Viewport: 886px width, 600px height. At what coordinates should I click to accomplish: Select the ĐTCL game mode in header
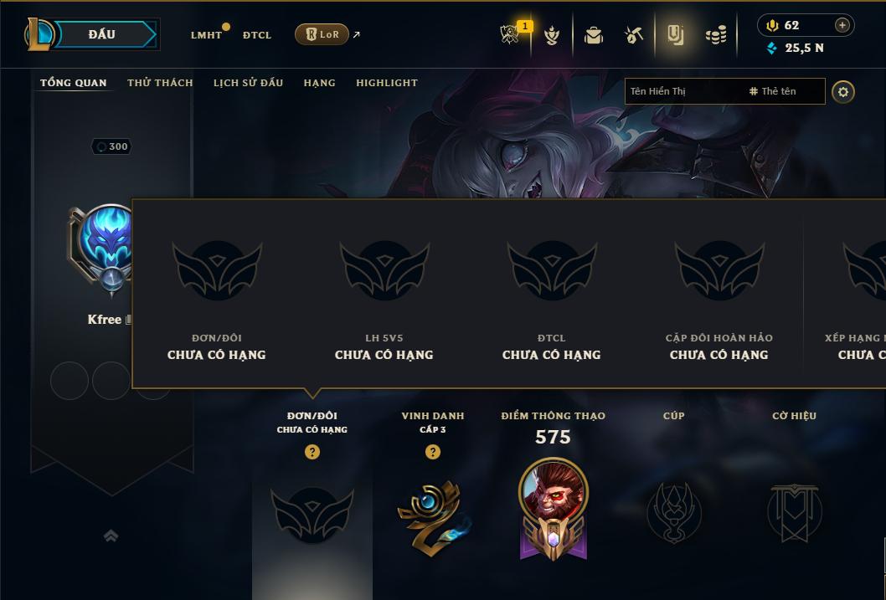tap(257, 35)
